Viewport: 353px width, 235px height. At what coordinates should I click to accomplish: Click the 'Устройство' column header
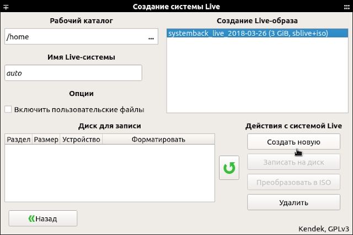81,140
